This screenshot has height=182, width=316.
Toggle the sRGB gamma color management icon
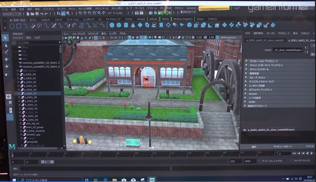[217, 37]
